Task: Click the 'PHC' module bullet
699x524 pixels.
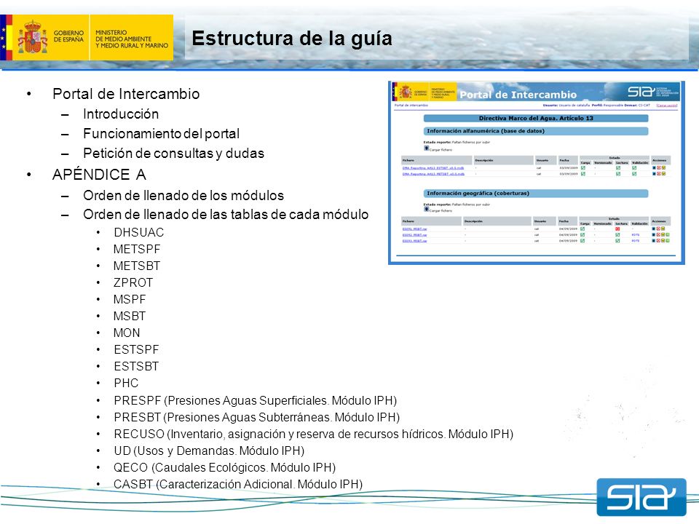Action: (126, 384)
